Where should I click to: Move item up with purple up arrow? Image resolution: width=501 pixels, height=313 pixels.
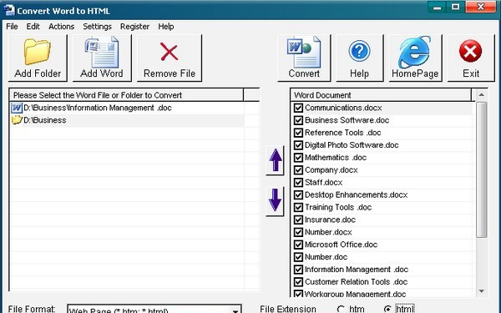(275, 160)
